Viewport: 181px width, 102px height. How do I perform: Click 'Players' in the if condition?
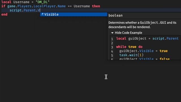pos(24,6)
